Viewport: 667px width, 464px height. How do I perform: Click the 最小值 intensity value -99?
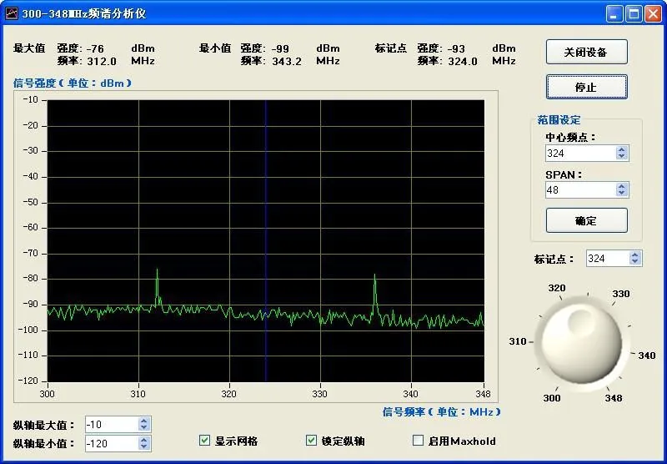click(279, 48)
